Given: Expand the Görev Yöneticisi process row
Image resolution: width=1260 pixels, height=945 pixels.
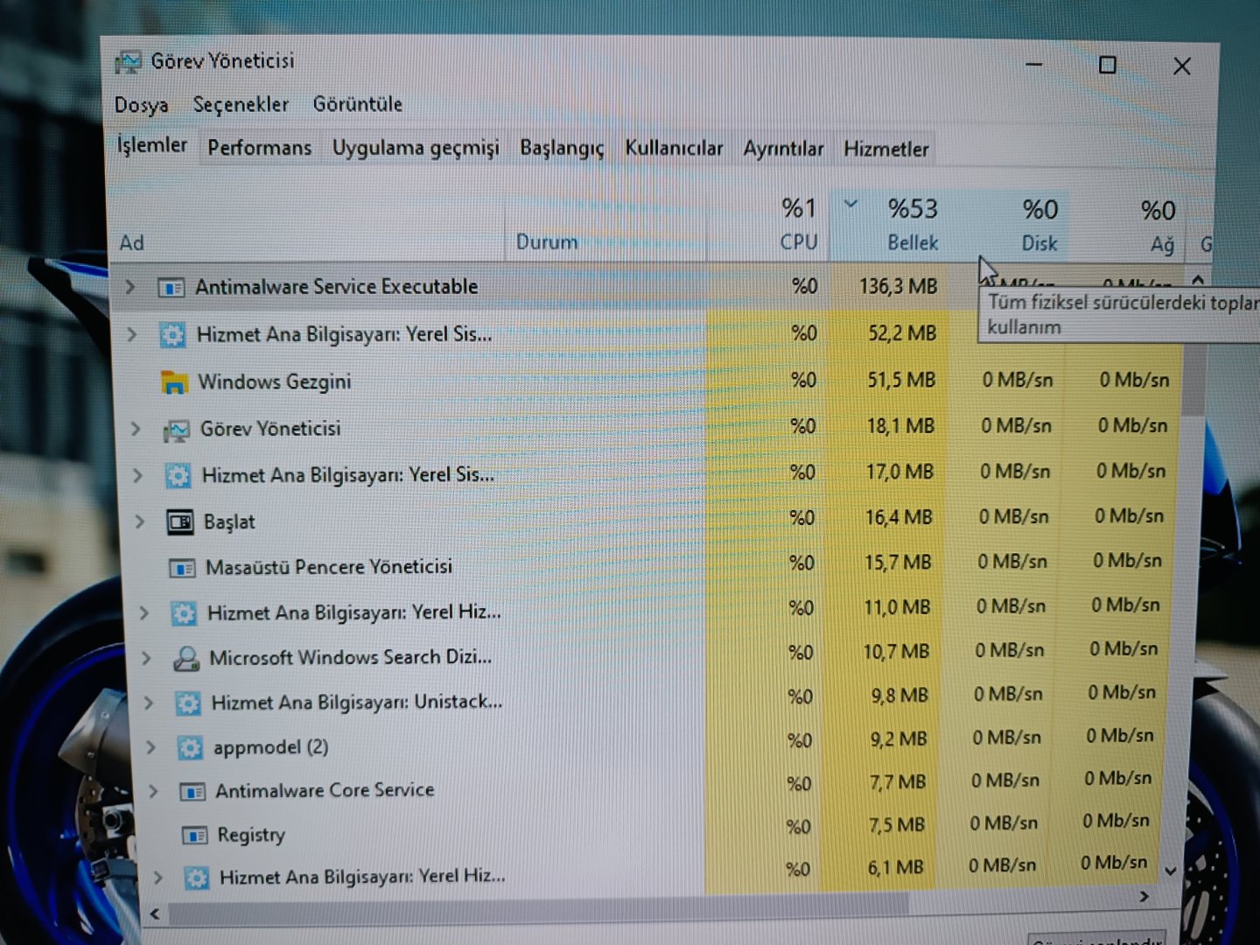Looking at the screenshot, I should click(x=136, y=429).
